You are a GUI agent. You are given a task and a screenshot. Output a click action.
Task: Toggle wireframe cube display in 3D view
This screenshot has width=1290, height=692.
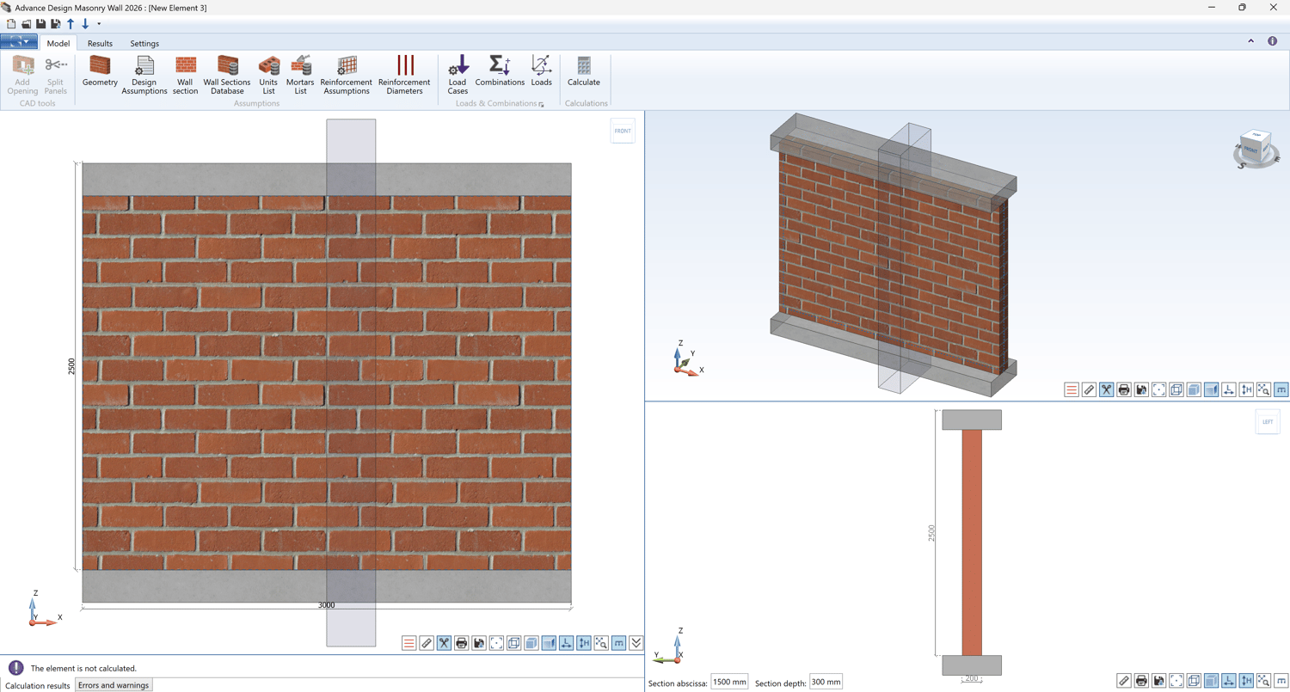click(x=1176, y=390)
